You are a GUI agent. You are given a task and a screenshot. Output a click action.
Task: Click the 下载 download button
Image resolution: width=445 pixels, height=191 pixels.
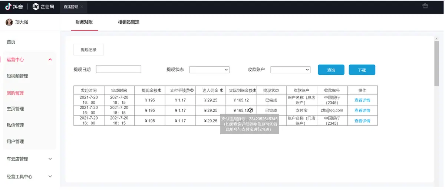pos(362,70)
